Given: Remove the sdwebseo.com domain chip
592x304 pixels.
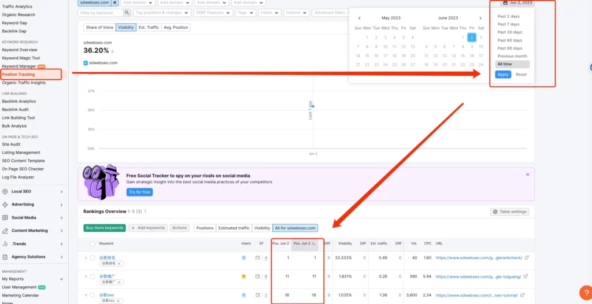Looking at the screenshot, I should 115,3.
